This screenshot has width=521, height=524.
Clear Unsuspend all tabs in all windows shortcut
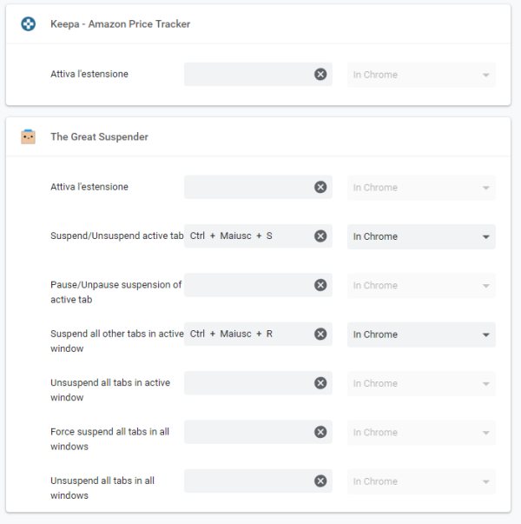[x=320, y=481]
